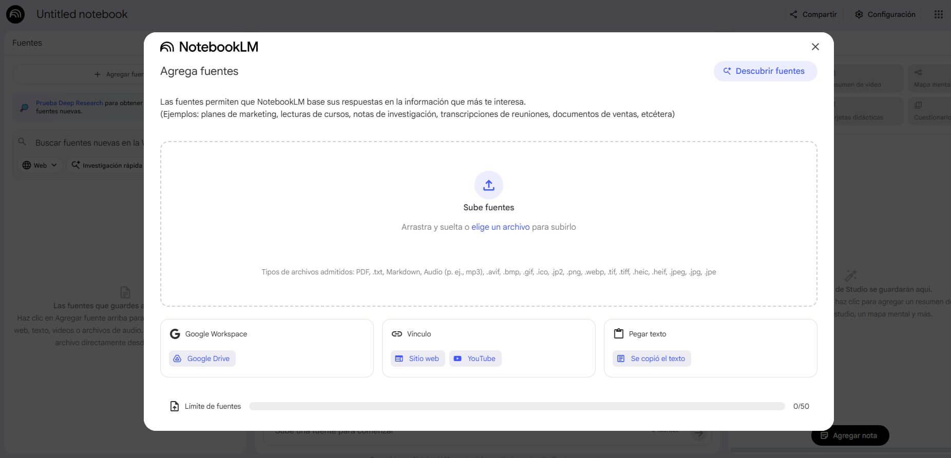Click the Descubrir fuentes button
951x458 pixels.
coord(765,71)
